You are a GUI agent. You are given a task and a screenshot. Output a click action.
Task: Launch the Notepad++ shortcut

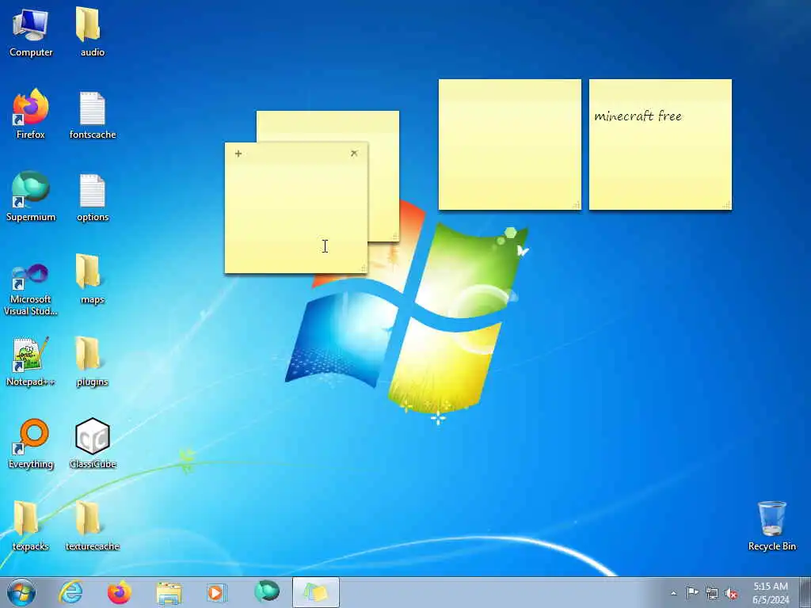(x=31, y=361)
